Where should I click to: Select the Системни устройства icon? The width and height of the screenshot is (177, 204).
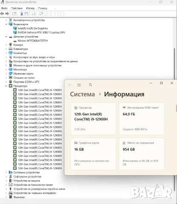(x=11, y=172)
